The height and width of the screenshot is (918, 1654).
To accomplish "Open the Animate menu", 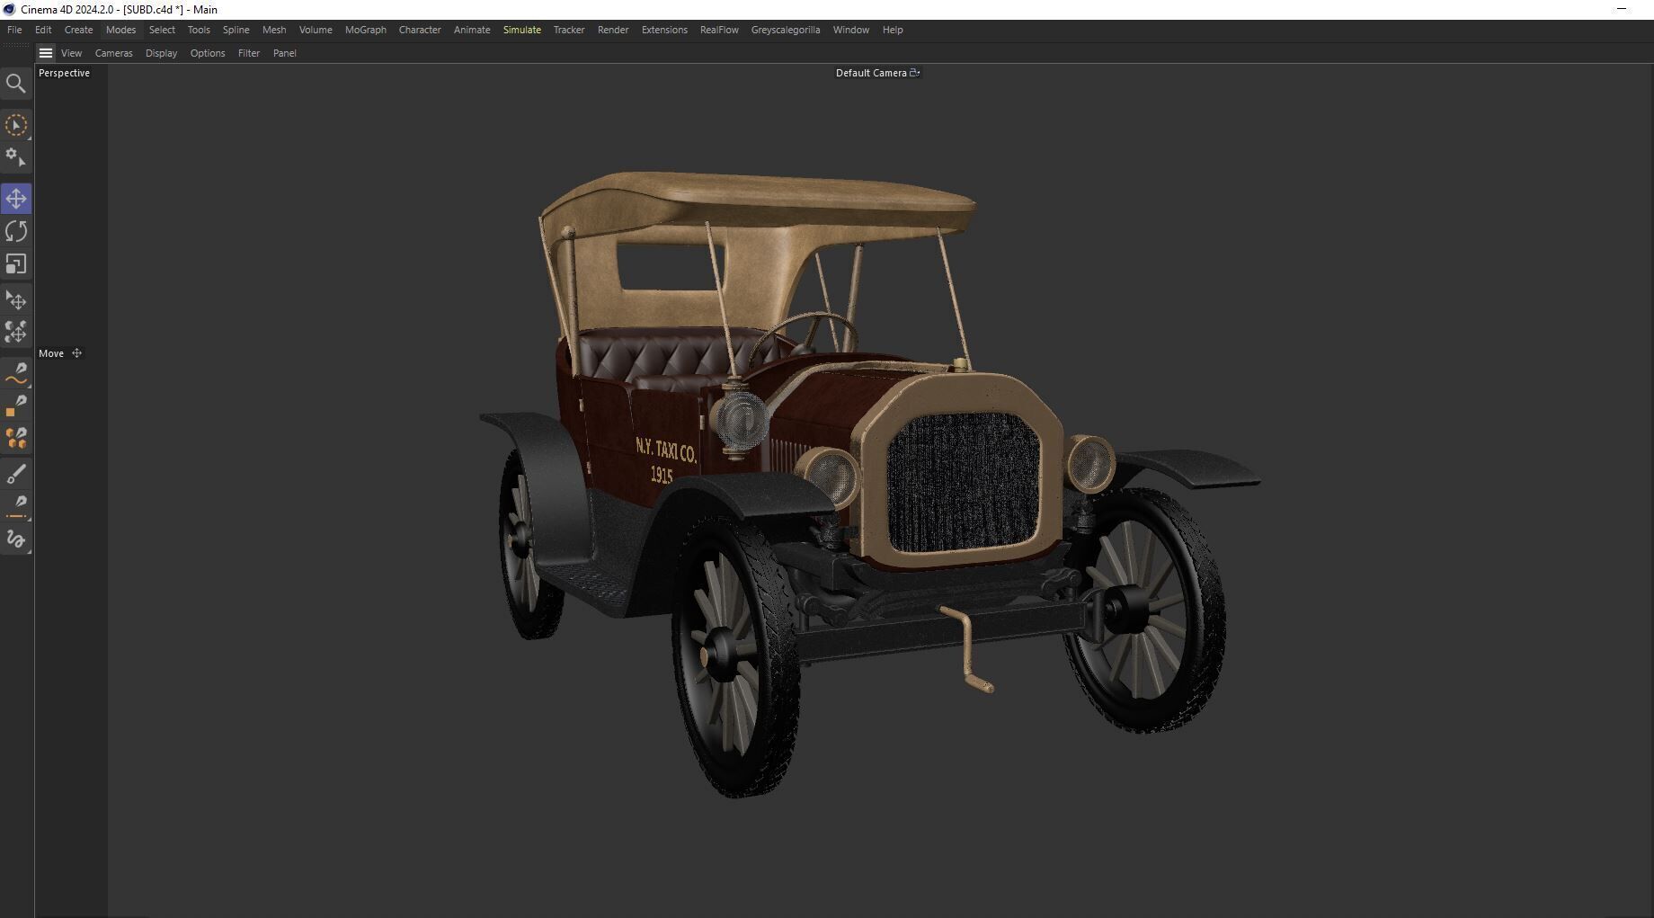I will [x=472, y=30].
